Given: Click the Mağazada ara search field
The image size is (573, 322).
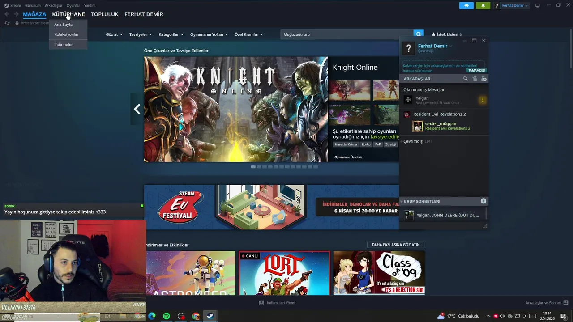Looking at the screenshot, I should click(x=347, y=34).
